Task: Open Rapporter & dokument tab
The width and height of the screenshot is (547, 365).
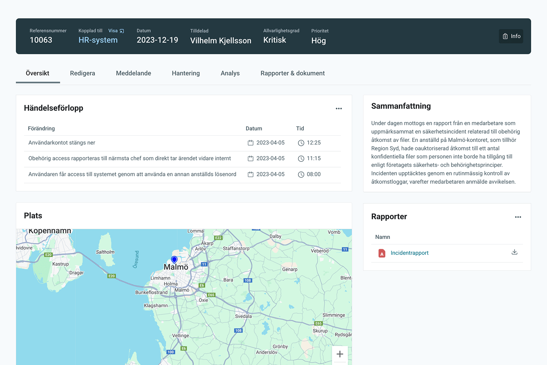Action: tap(292, 73)
